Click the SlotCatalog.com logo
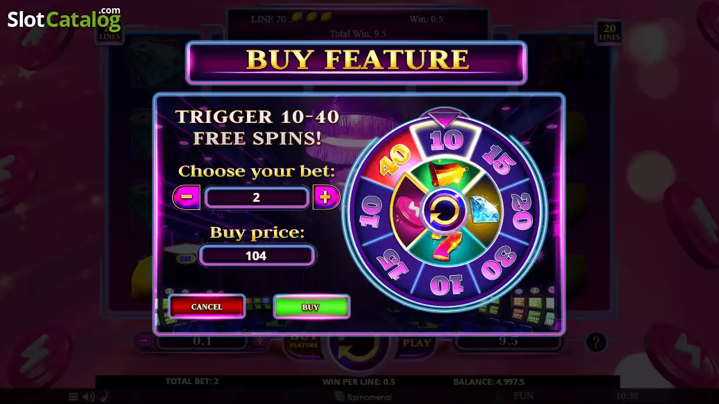Screen dimensions: 719x404 pyautogui.click(x=64, y=20)
